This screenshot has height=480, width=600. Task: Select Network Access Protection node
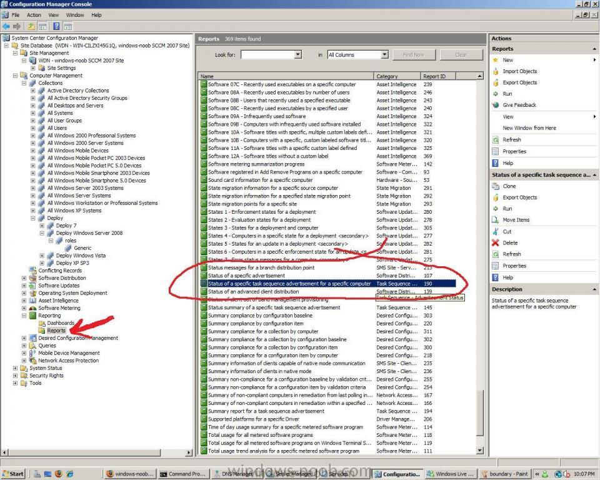click(69, 360)
